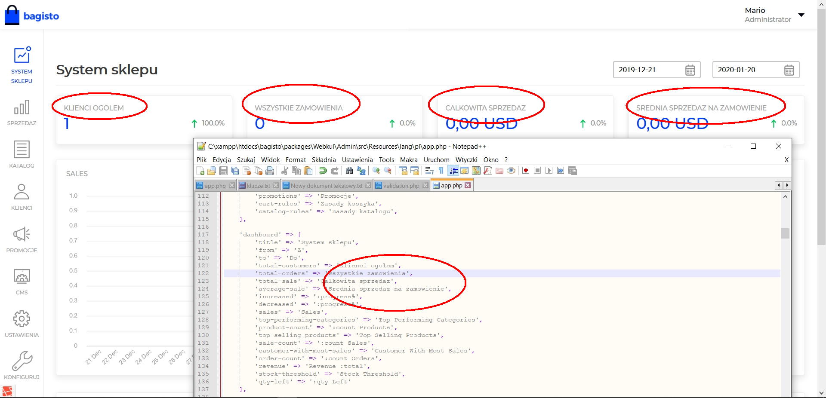Screen dimensions: 826x398
Task: Click the Copy toolbar icon
Action: [x=296, y=171]
